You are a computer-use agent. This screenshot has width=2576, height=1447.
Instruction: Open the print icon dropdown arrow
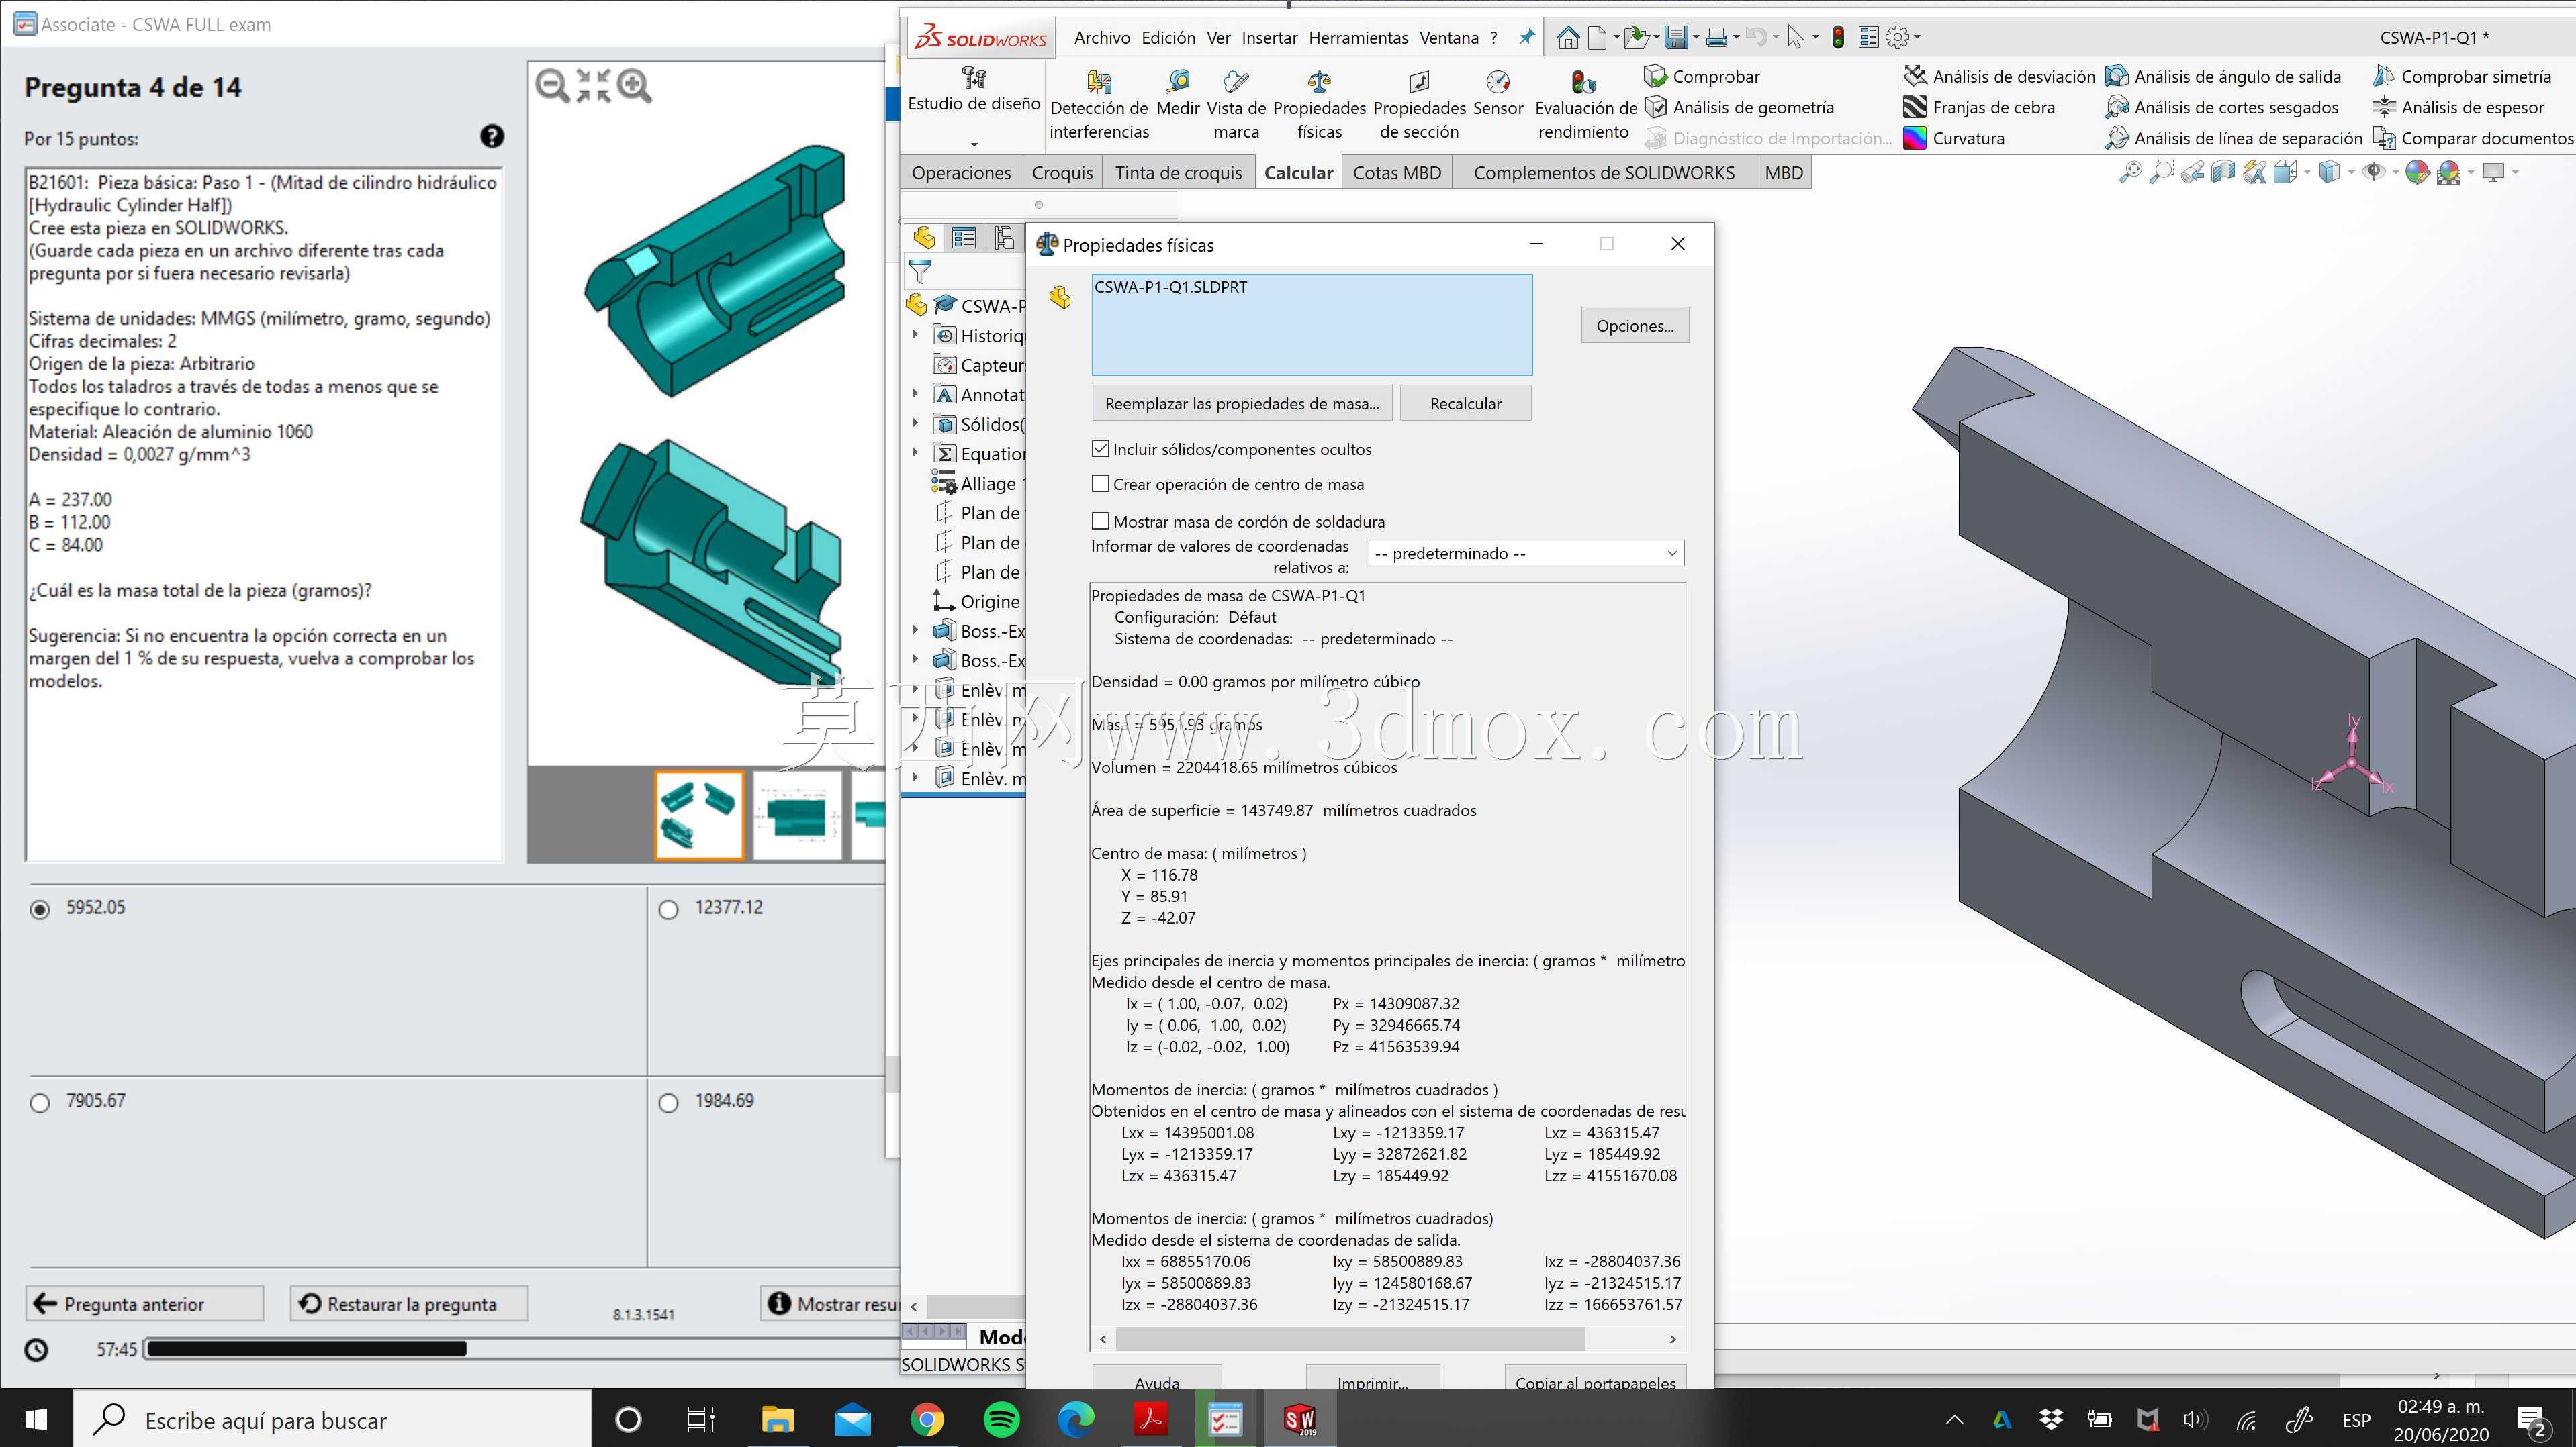point(1736,38)
